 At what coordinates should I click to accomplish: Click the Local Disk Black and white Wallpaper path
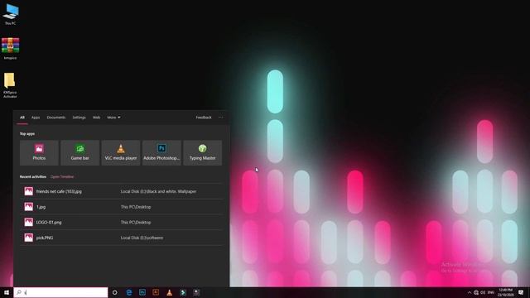tap(158, 191)
